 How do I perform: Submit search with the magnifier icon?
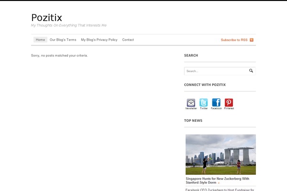point(251,71)
